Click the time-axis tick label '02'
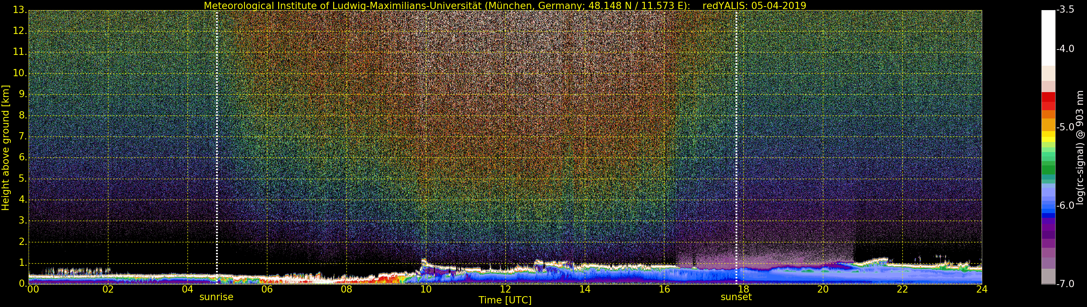The width and height of the screenshot is (1087, 307). pos(108,289)
